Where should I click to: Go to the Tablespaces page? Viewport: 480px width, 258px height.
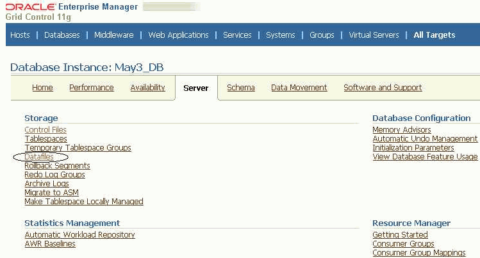tap(46, 138)
